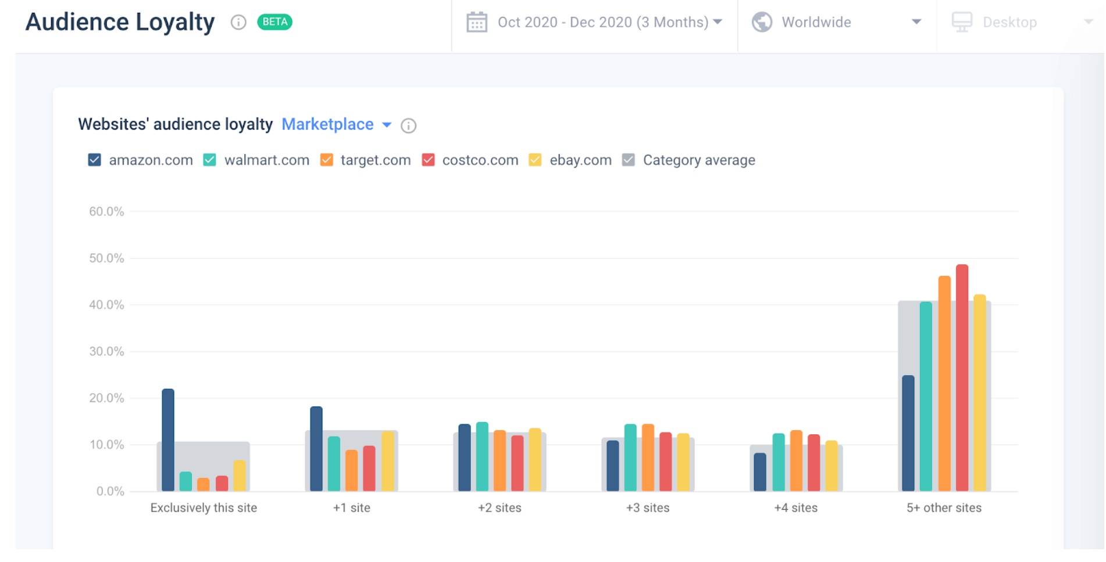Image resolution: width=1106 pixels, height=562 pixels.
Task: Click amazon.com bar in +1 site group
Action: pyautogui.click(x=316, y=449)
